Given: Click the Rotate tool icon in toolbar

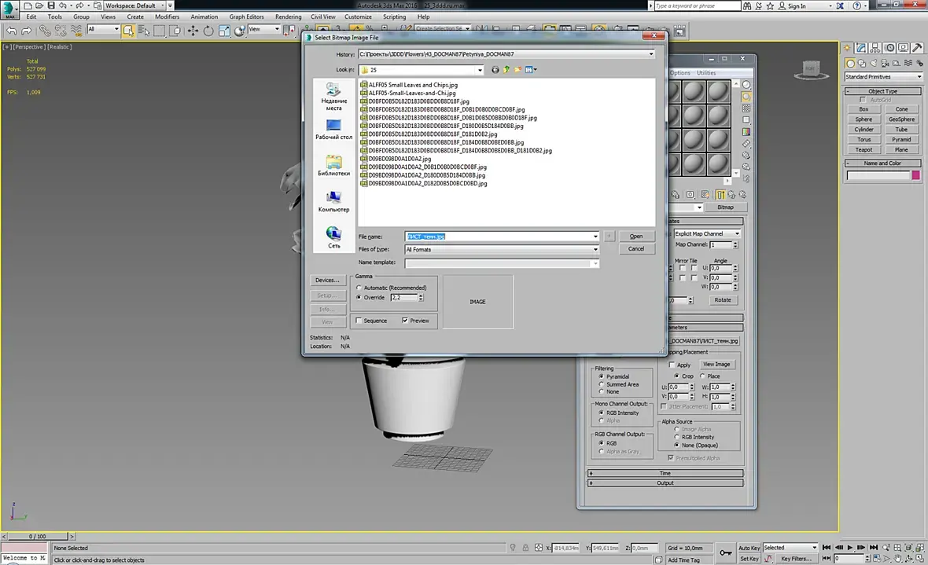Looking at the screenshot, I should click(208, 31).
